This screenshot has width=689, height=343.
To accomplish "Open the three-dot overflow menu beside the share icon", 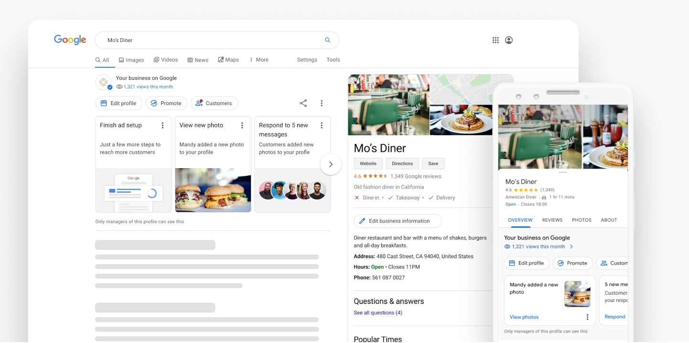I will click(x=322, y=103).
